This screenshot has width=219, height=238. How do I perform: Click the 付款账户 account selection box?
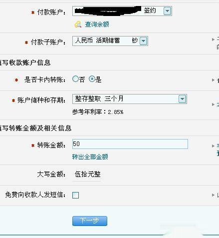122,11
